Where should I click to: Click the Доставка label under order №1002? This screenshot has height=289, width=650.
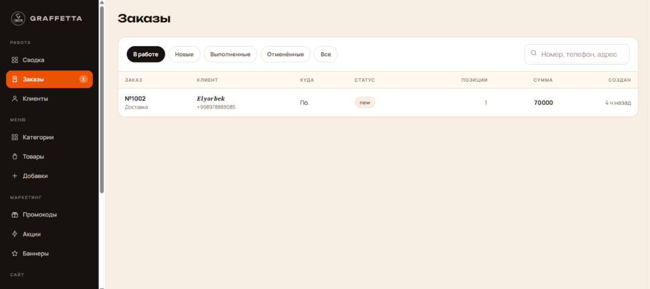point(137,107)
